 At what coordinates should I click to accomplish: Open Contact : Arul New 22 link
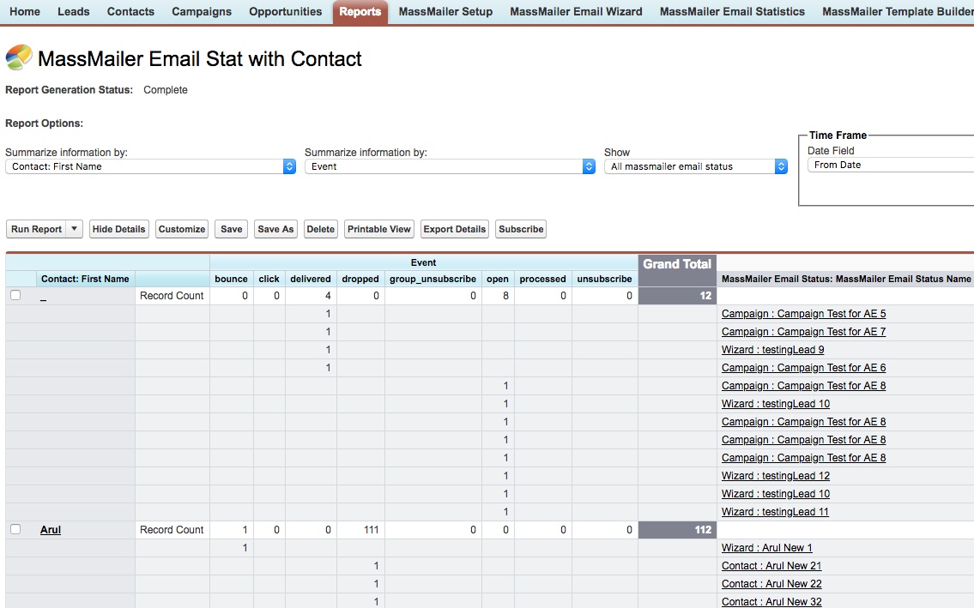(771, 584)
